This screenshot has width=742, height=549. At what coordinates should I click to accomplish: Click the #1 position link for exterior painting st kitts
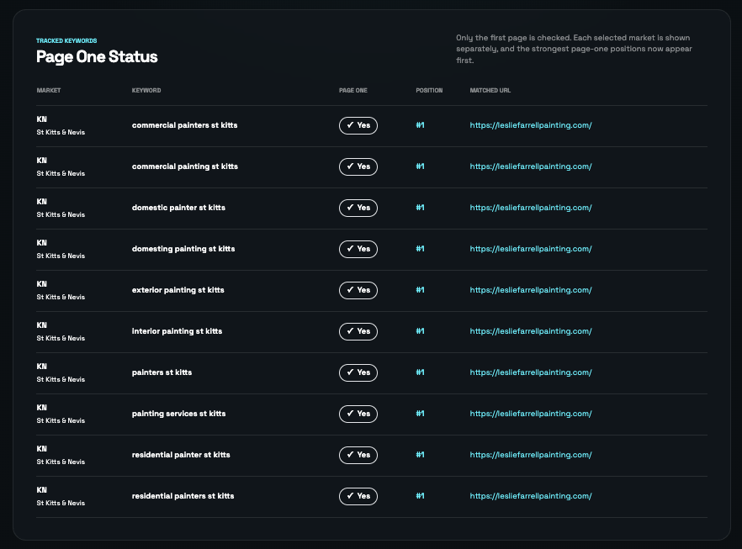pos(420,290)
